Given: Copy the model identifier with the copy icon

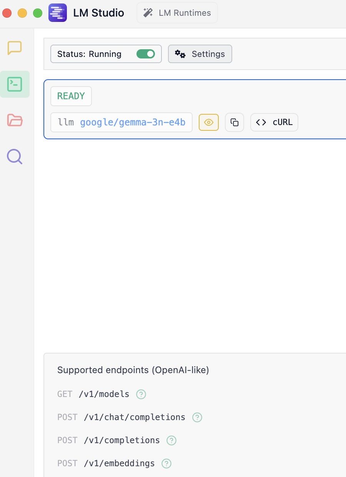Looking at the screenshot, I should pos(234,122).
